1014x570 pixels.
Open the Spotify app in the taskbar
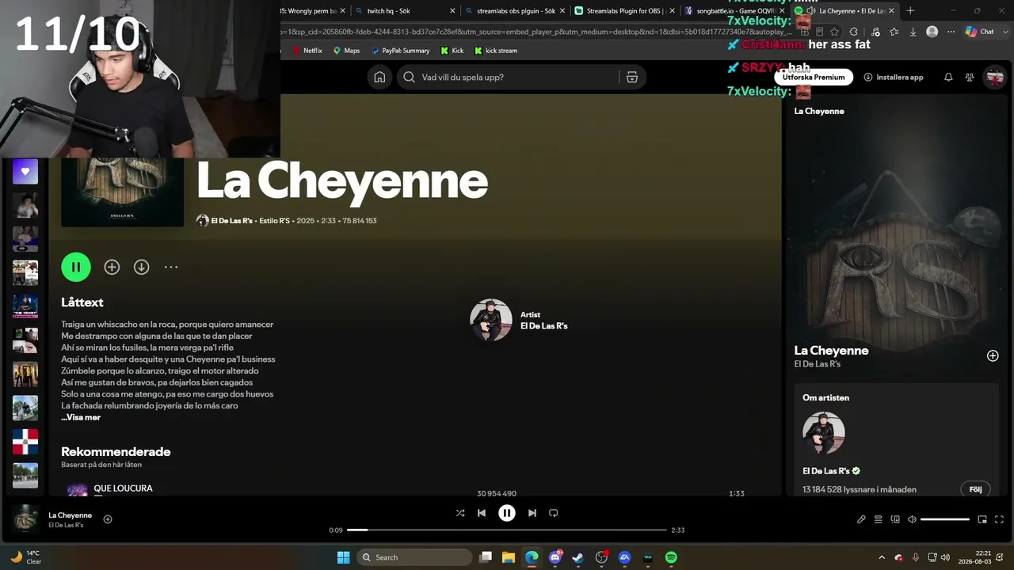[671, 557]
